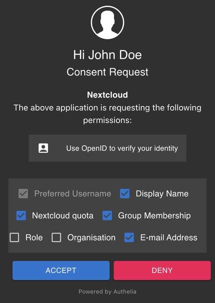This screenshot has height=303, width=215.
Task: Click the 'Consent Request' heading
Action: [107, 72]
